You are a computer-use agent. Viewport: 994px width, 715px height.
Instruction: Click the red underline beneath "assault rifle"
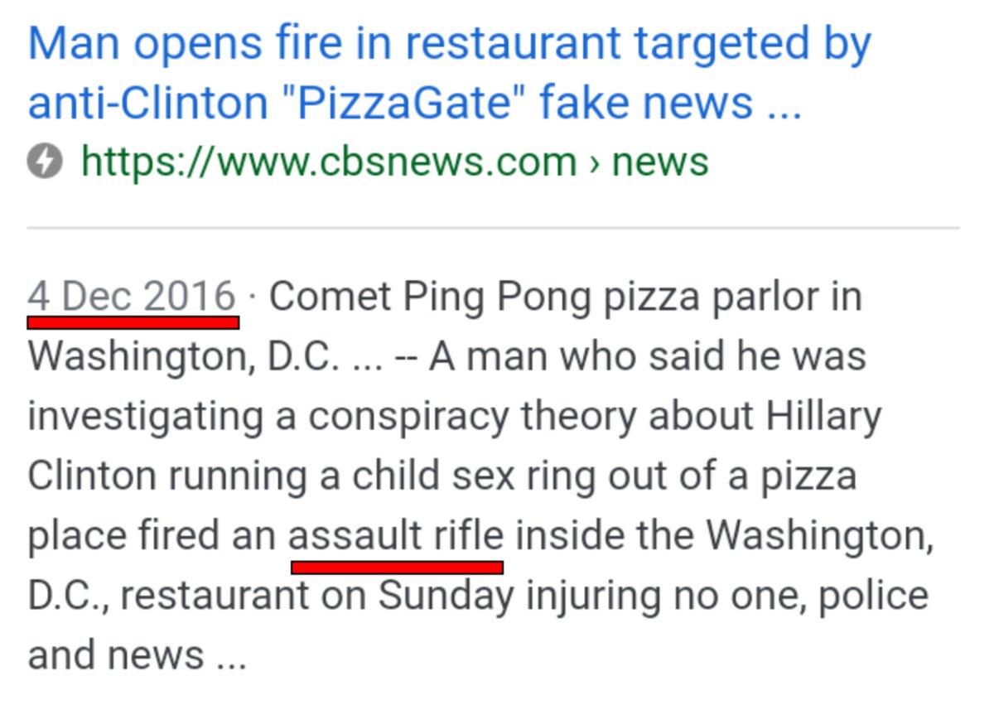pyautogui.click(x=397, y=568)
